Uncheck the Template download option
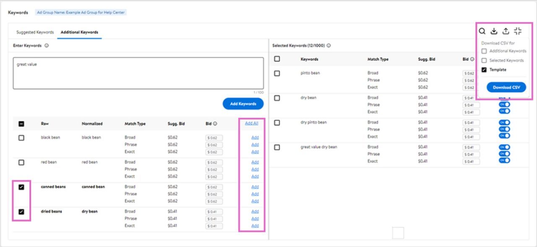Screen dimensions: 537x247 point(484,69)
